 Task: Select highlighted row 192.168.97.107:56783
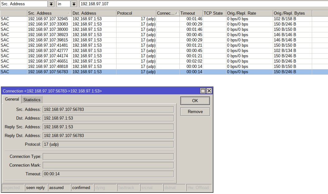[164, 72]
